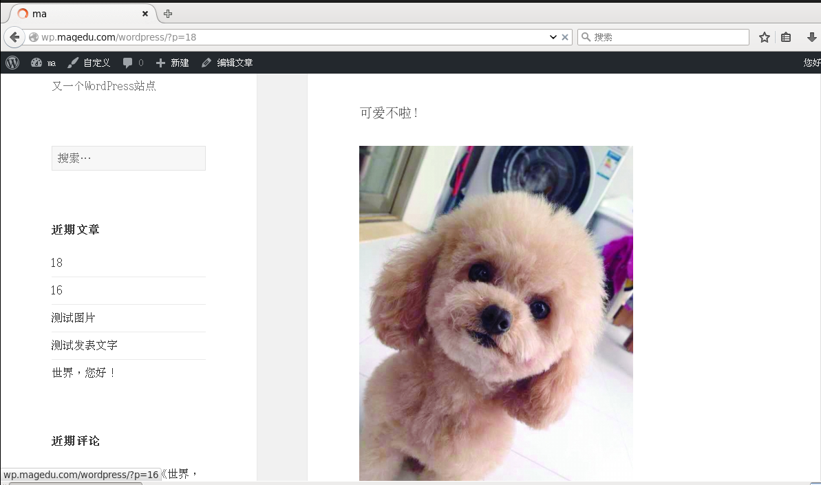Screen dimensions: 821x485
Task: Click 新建 in the admin bar
Action: [172, 63]
